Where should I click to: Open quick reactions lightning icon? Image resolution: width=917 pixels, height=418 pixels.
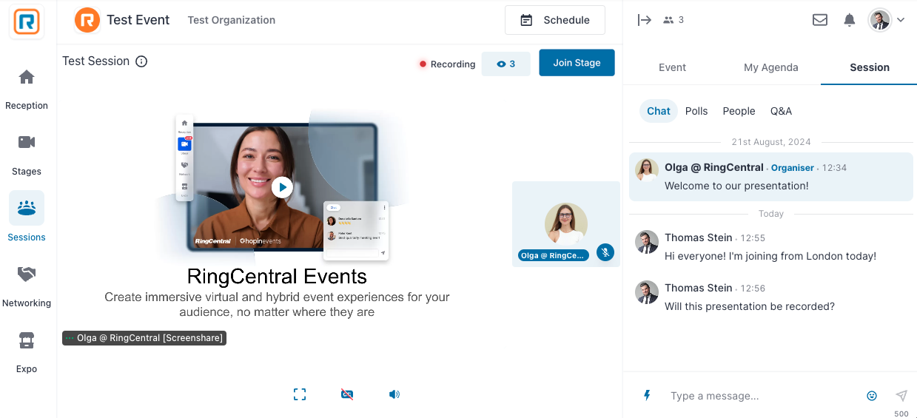[x=647, y=396]
